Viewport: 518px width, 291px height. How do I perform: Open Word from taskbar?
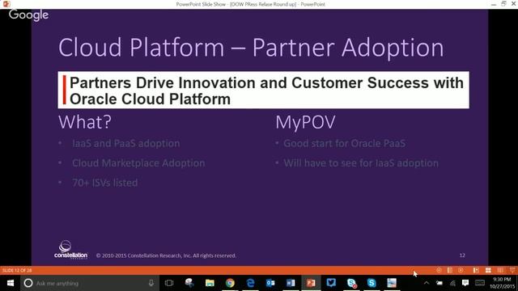pos(291,283)
